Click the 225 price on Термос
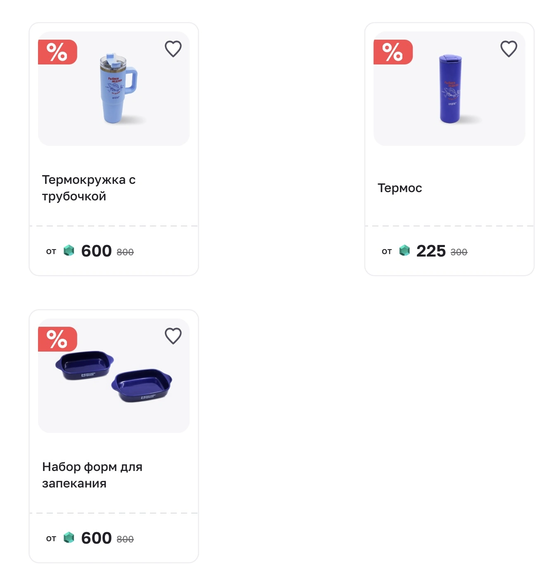This screenshot has height=573, width=554. [x=431, y=251]
